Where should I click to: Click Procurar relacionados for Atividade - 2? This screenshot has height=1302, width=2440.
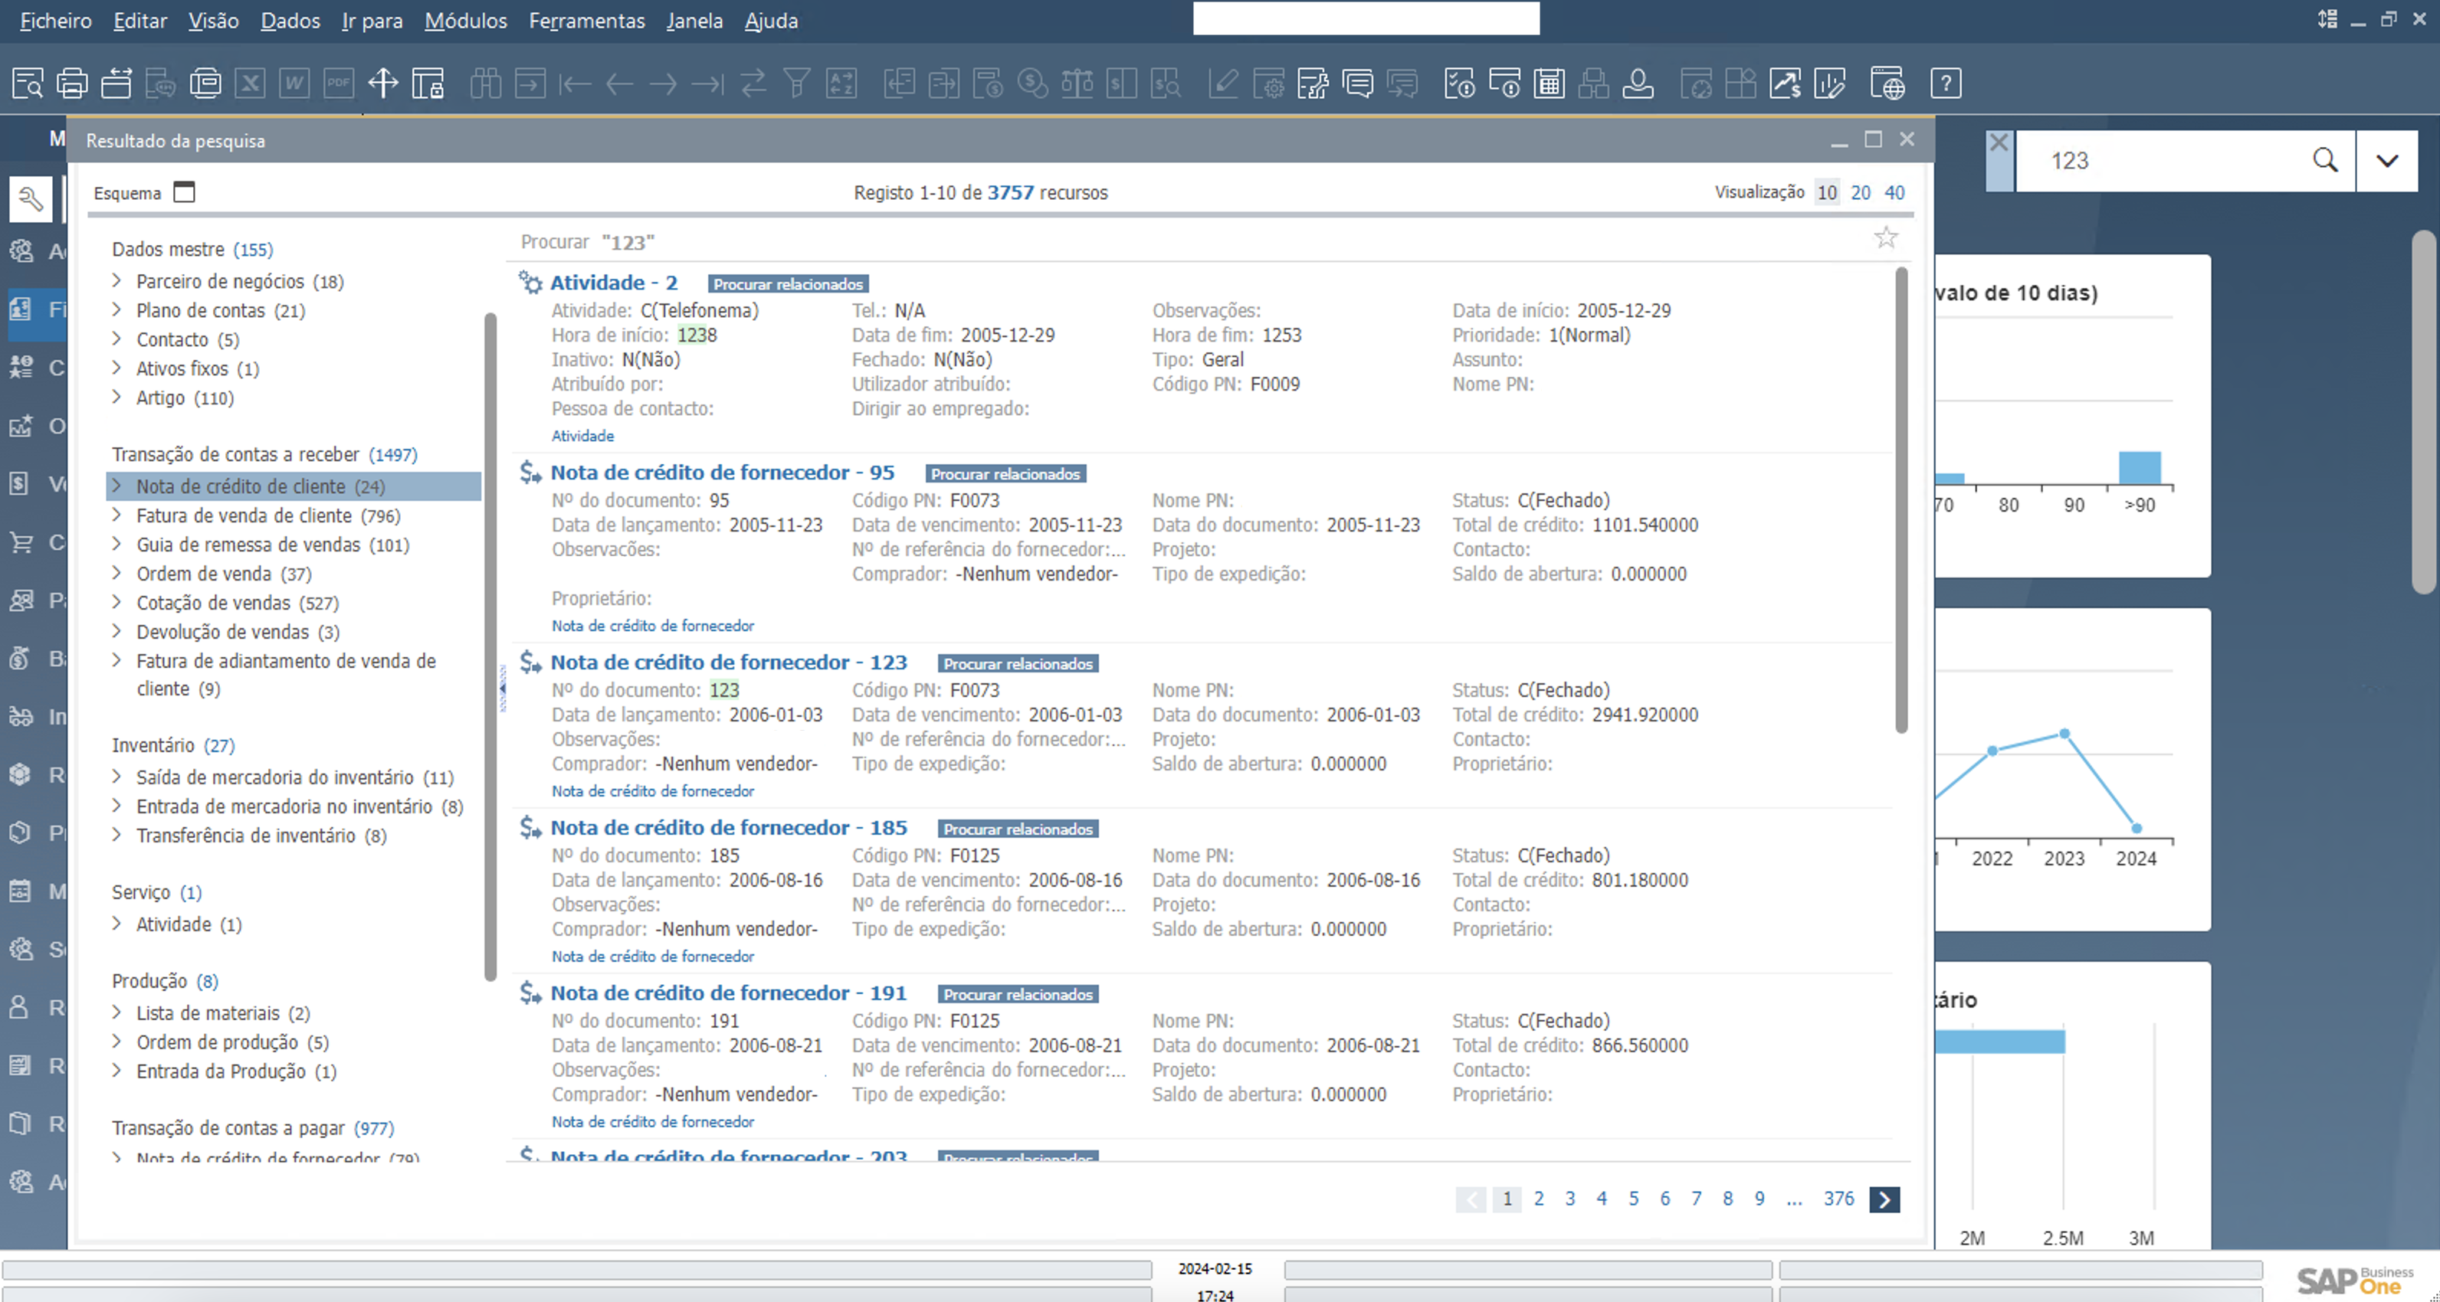[787, 284]
